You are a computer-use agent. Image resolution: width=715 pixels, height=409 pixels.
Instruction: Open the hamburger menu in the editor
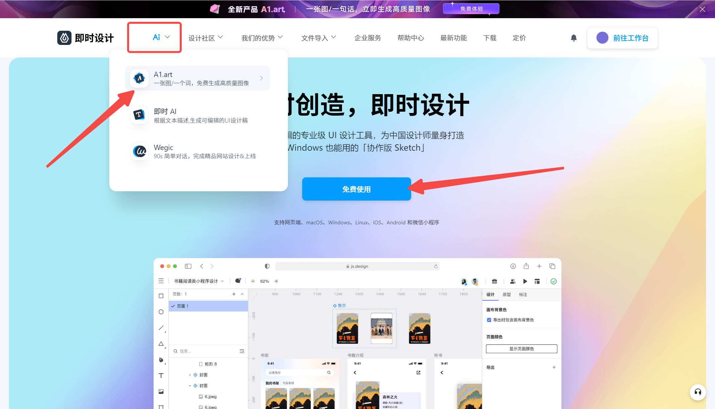point(161,281)
